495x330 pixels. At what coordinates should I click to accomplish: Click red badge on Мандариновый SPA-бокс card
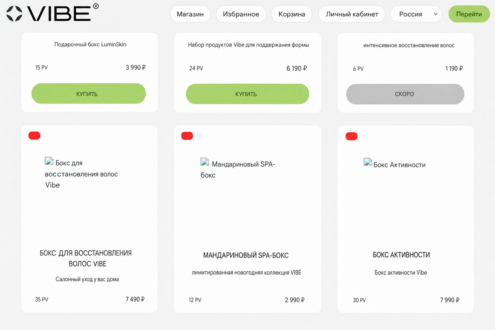click(187, 136)
